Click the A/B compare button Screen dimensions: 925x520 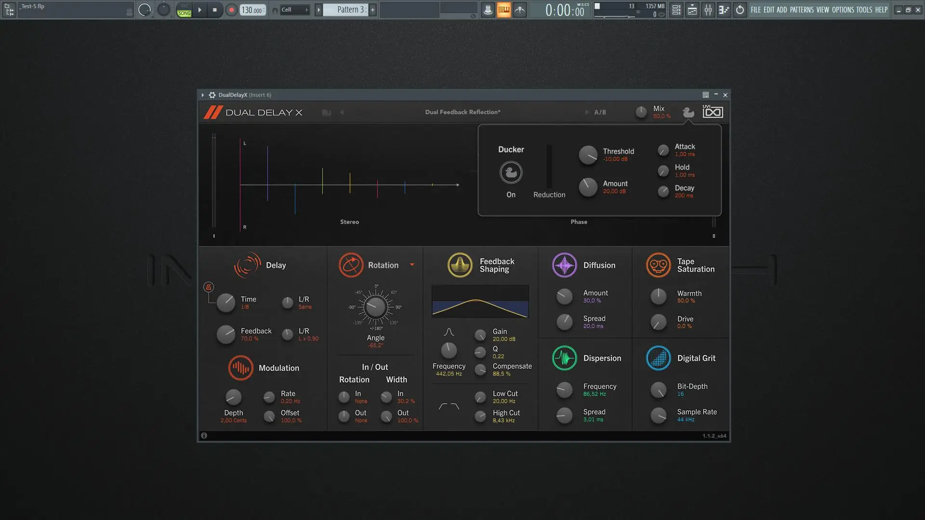(x=600, y=112)
